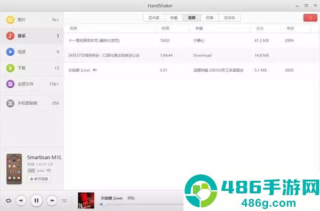
Task: Minimize the HandShaker window
Action: (297, 6)
